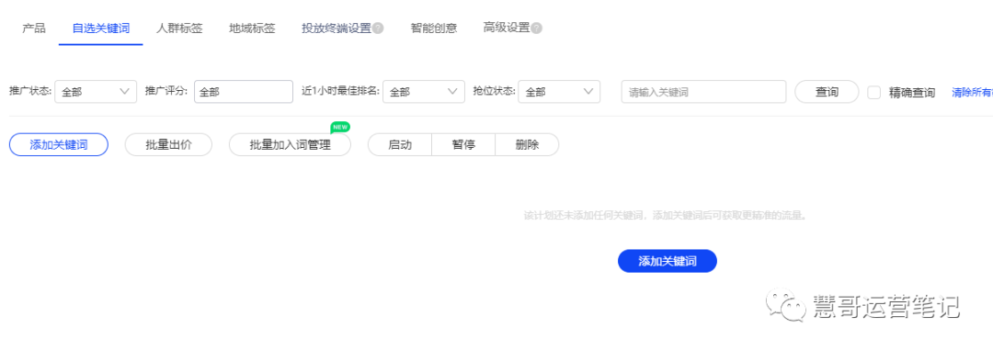The height and width of the screenshot is (351, 993).
Task: Click the outlined 添加关键词 button
Action: pos(59,145)
